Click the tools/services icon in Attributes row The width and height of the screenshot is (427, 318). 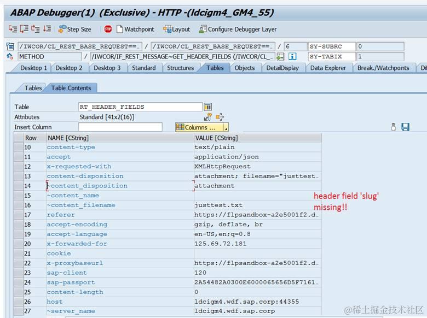(x=208, y=117)
